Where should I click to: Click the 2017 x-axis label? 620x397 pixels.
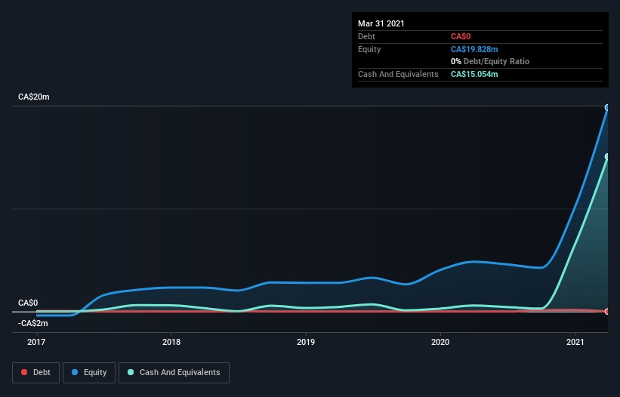click(x=36, y=342)
